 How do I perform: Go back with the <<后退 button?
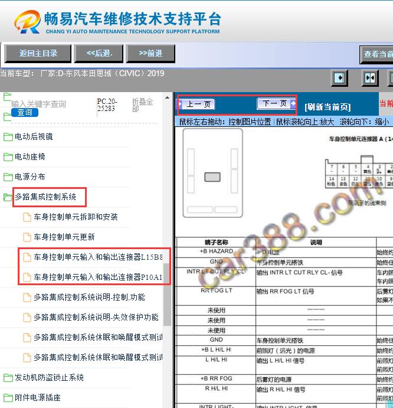99,54
